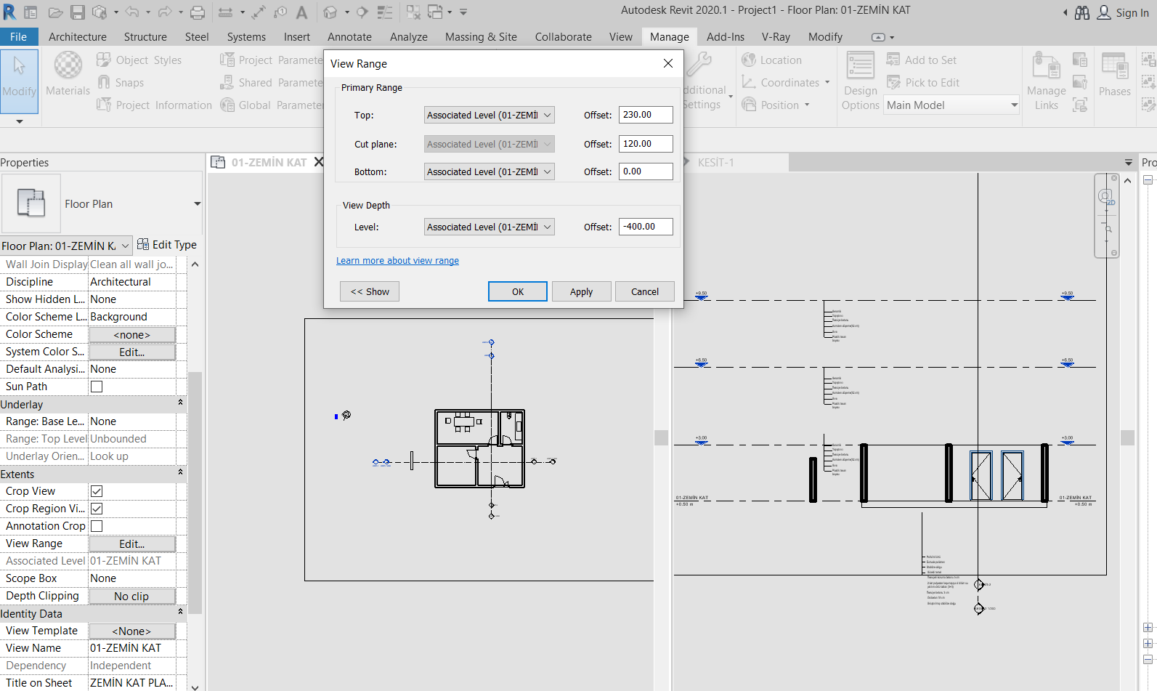Screen dimensions: 1157x691
Task: Collapse the Identity Data properties group
Action: (x=180, y=613)
